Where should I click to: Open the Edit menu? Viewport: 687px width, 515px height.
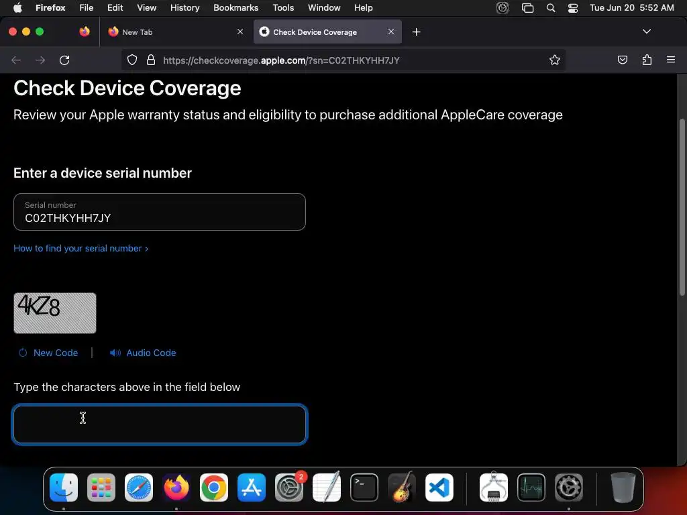click(x=115, y=7)
